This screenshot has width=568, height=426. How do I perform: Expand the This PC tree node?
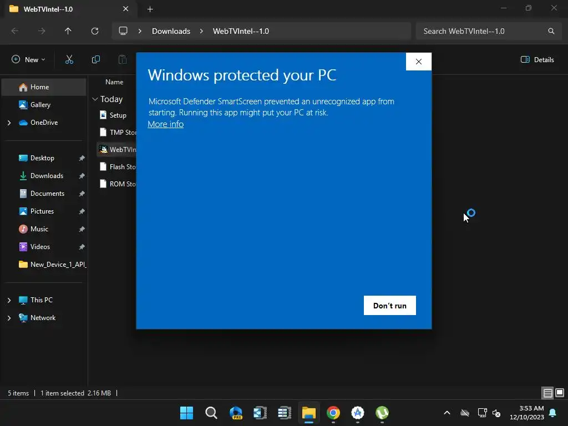pyautogui.click(x=9, y=300)
